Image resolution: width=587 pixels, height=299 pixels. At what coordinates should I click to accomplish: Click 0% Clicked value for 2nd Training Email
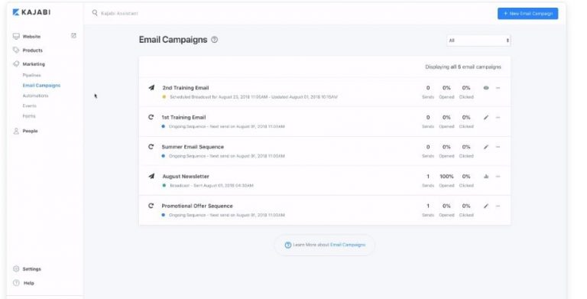coord(466,88)
